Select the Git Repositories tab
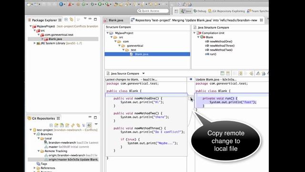Screen dimensions: 305x172 coord(43,118)
